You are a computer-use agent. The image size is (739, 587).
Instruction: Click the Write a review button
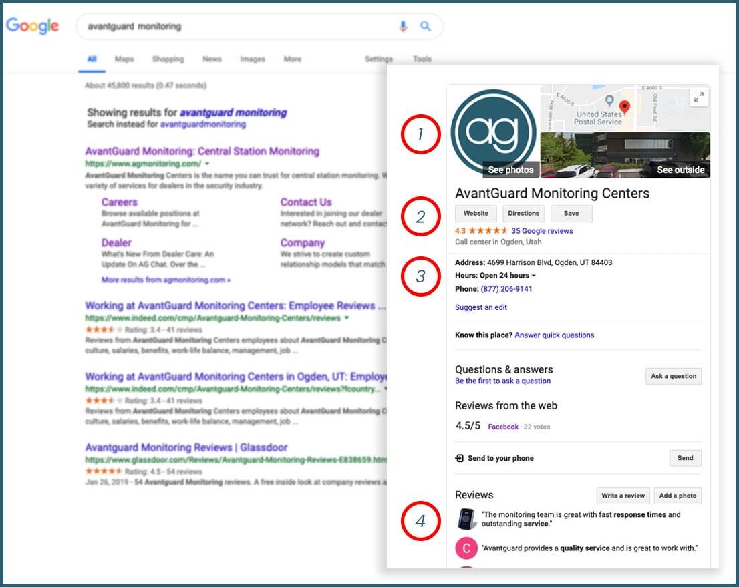[623, 496]
